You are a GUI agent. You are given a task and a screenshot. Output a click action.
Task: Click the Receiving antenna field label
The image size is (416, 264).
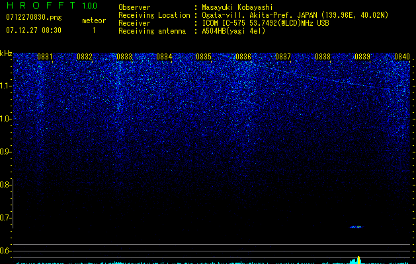[152, 31]
